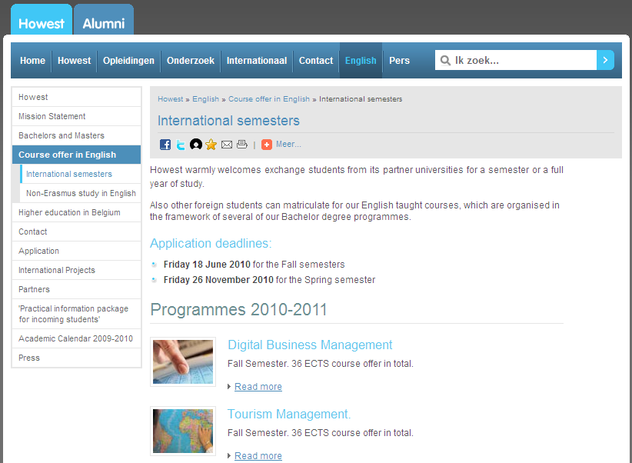Click Tourism Management map thumbnail
Screen dimensions: 632x463
click(x=183, y=431)
